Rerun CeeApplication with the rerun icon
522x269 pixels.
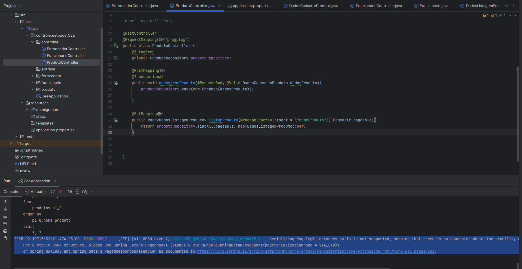tap(53, 192)
